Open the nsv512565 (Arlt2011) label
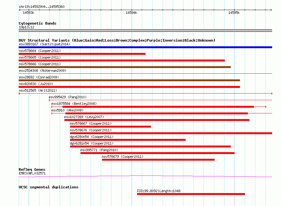This screenshot has width=281, height=206. tap(38, 90)
